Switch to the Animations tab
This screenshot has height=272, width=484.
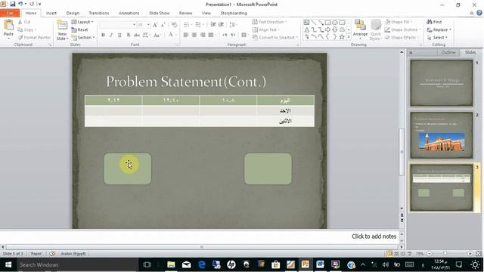coord(129,13)
